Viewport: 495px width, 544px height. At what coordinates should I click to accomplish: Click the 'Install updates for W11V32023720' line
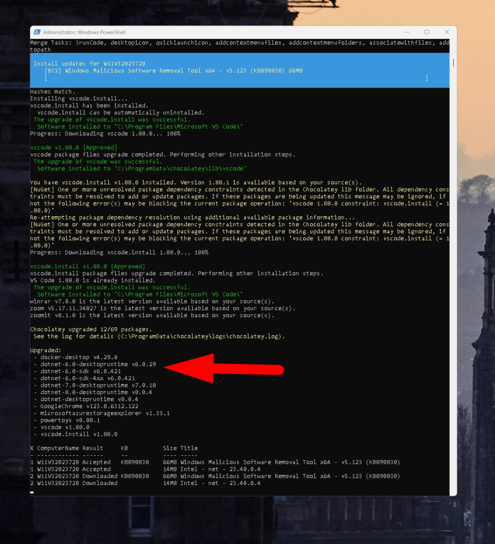pyautogui.click(x=90, y=64)
